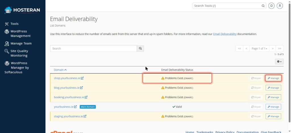Click the Email Deliverability Status header
This screenshot has height=133, width=291.
pyautogui.click(x=177, y=70)
